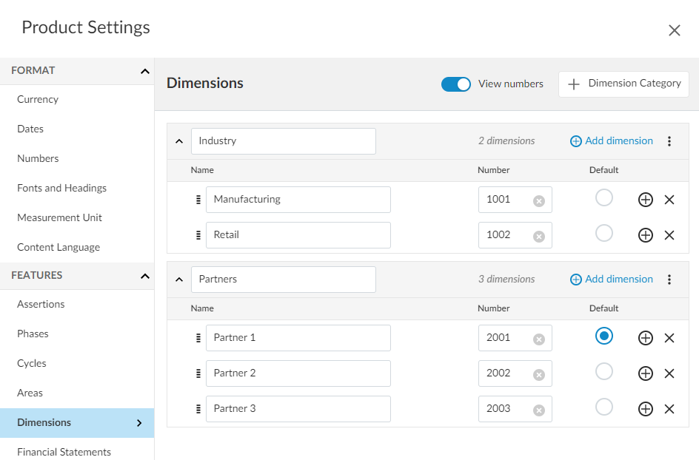Delete the Retail dimension with X icon
The height and width of the screenshot is (460, 699).
pos(669,235)
